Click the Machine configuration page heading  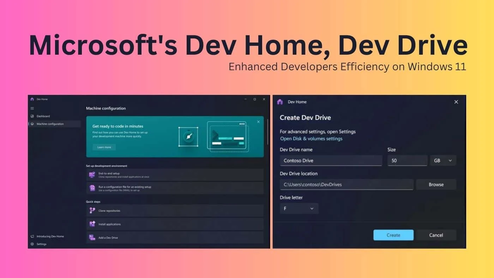pos(106,108)
